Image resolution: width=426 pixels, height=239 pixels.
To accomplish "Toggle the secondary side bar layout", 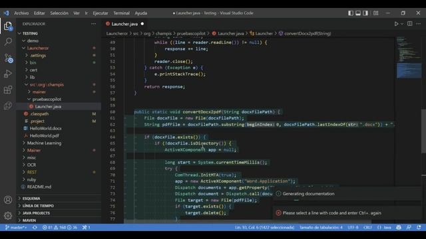I will [x=365, y=13].
